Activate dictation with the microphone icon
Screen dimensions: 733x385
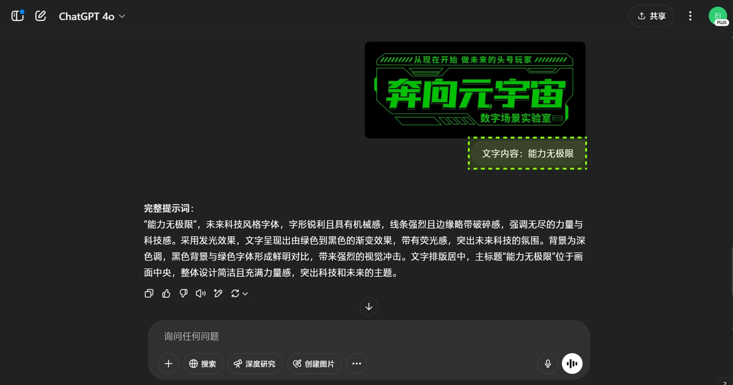point(547,363)
